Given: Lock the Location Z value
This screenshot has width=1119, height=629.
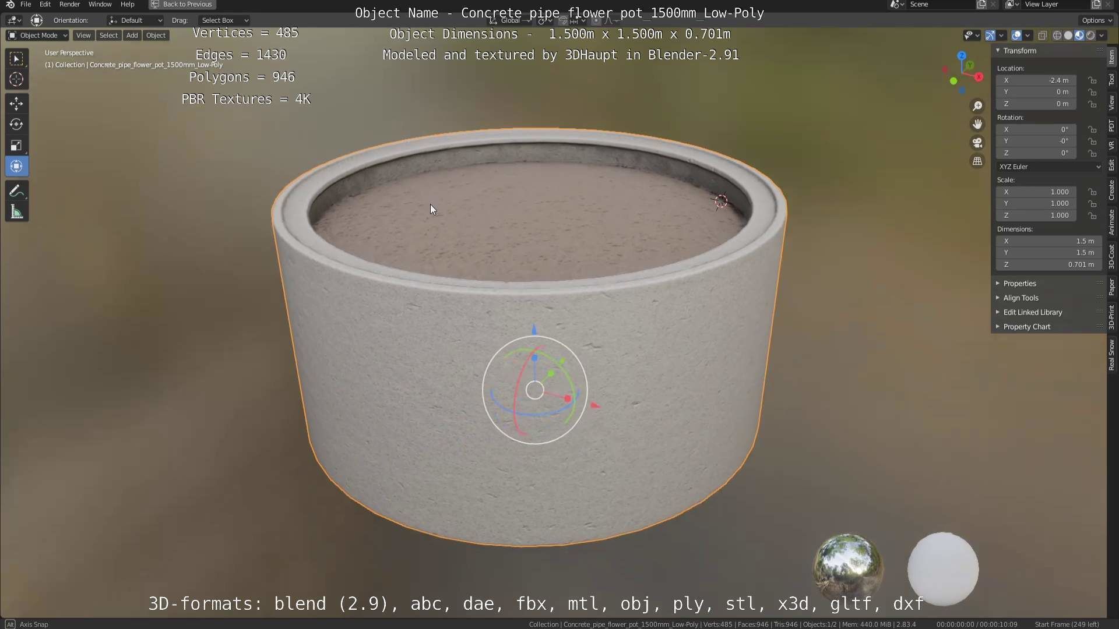Looking at the screenshot, I should [x=1092, y=104].
